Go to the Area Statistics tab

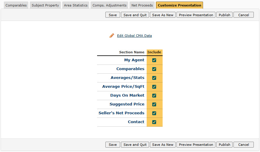pyautogui.click(x=76, y=5)
